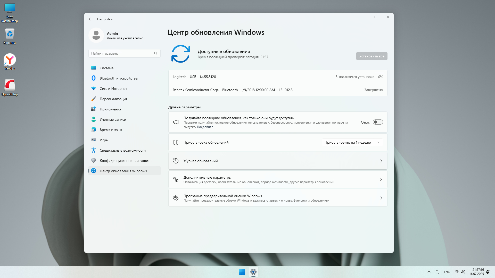Image resolution: width=495 pixels, height=278 pixels.
Task: Expand the pause duration dropdown arrow
Action: 378,142
